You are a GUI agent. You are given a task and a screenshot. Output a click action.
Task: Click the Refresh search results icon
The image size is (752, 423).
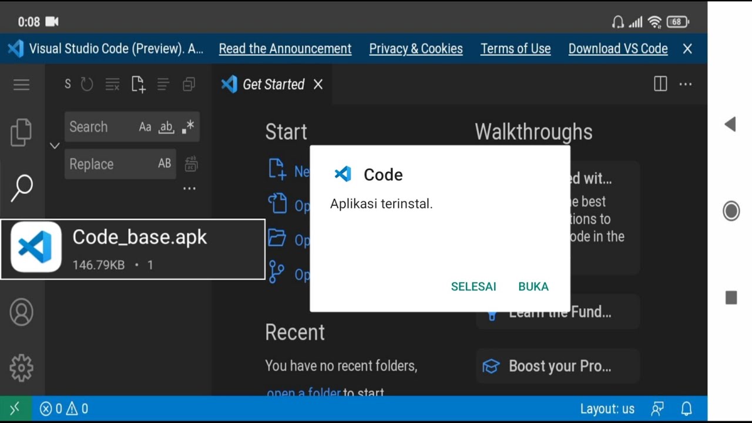[87, 85]
